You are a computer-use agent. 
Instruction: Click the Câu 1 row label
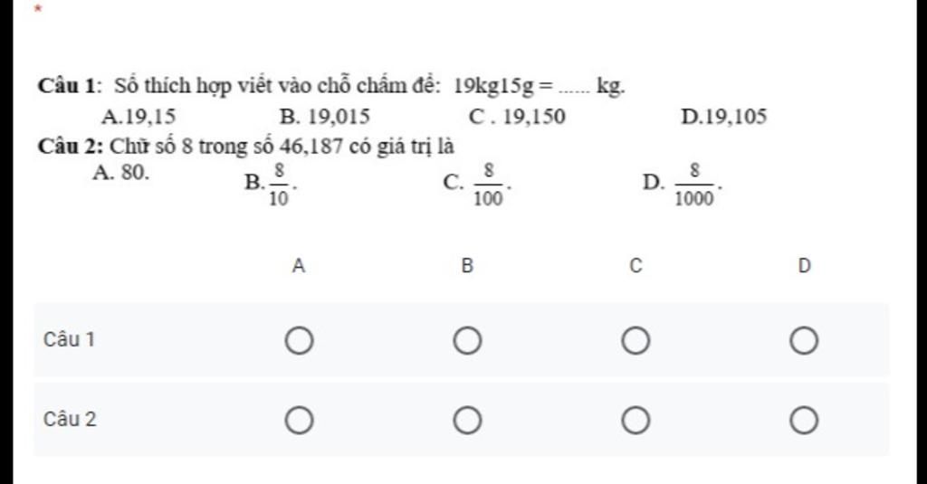[x=69, y=340]
